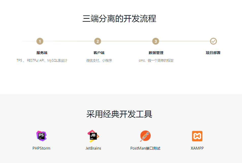
Task: Click the PHPStorm text label
Action: (x=41, y=148)
